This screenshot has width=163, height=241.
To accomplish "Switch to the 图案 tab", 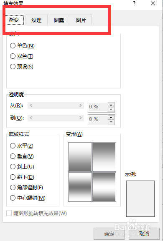I will tap(59, 20).
